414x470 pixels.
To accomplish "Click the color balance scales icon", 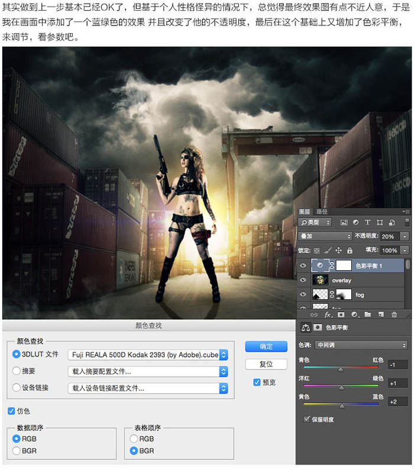I will coord(306,328).
